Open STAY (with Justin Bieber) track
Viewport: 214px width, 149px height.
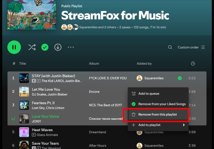(x=53, y=76)
